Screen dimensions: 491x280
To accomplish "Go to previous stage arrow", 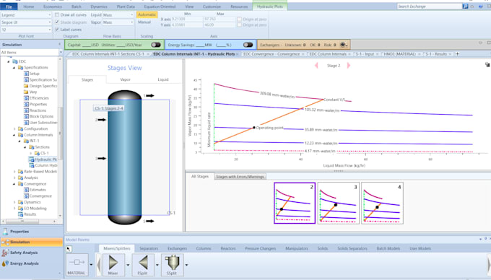I will coord(316,66).
